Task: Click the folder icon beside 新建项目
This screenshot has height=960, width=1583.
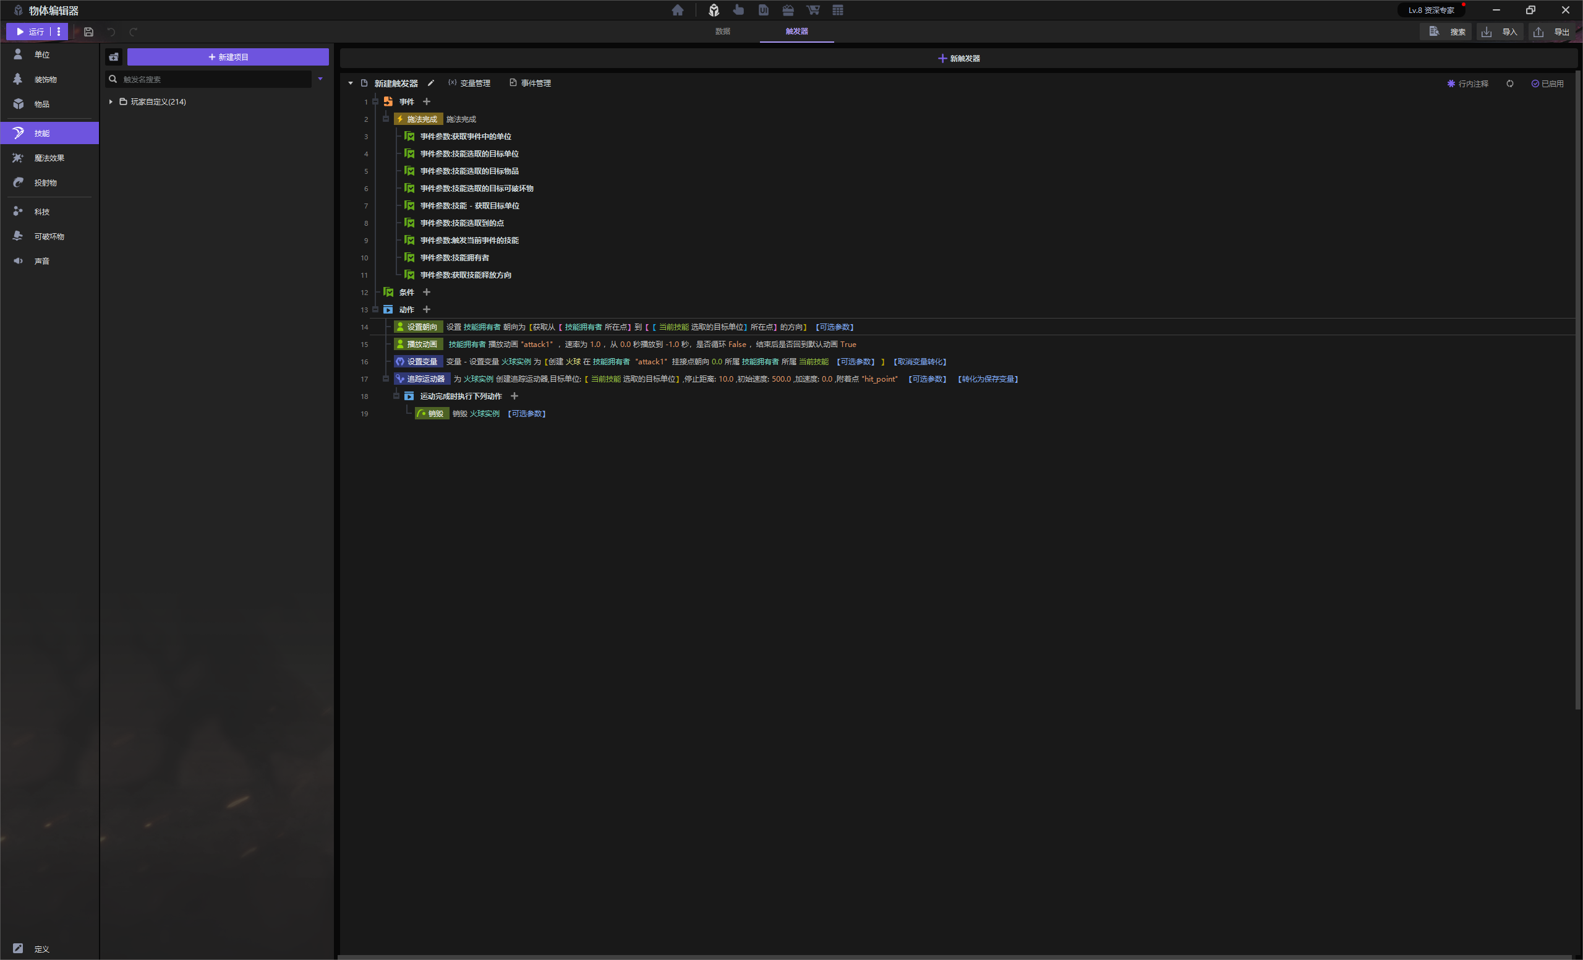Action: coord(114,57)
